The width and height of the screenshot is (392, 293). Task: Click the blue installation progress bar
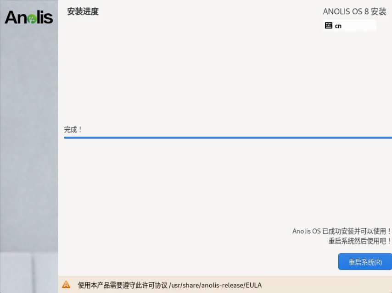coord(228,138)
